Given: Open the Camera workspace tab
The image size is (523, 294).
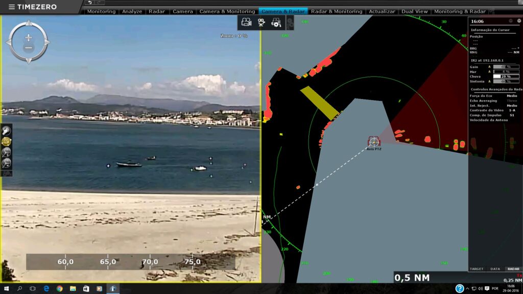Looking at the screenshot, I should (x=183, y=11).
